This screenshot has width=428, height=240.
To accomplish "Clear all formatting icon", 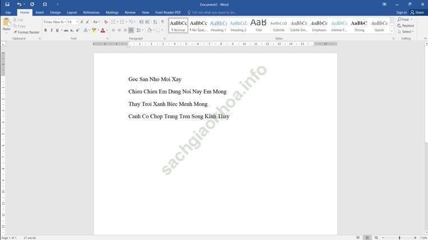I will [x=105, y=22].
